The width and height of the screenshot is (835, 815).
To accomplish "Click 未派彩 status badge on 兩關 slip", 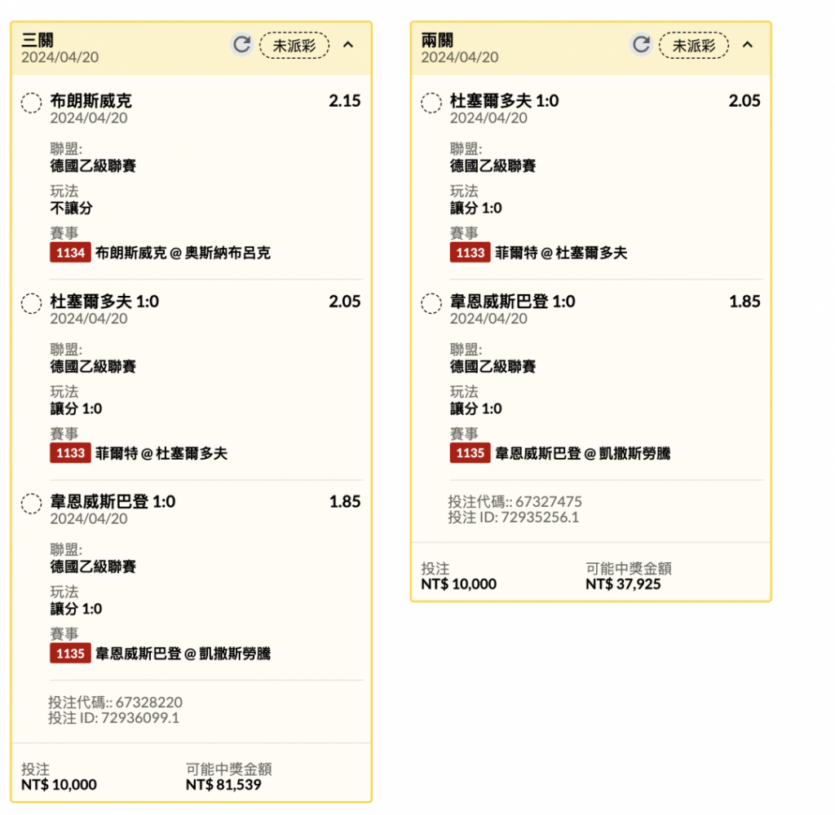I will coord(693,46).
